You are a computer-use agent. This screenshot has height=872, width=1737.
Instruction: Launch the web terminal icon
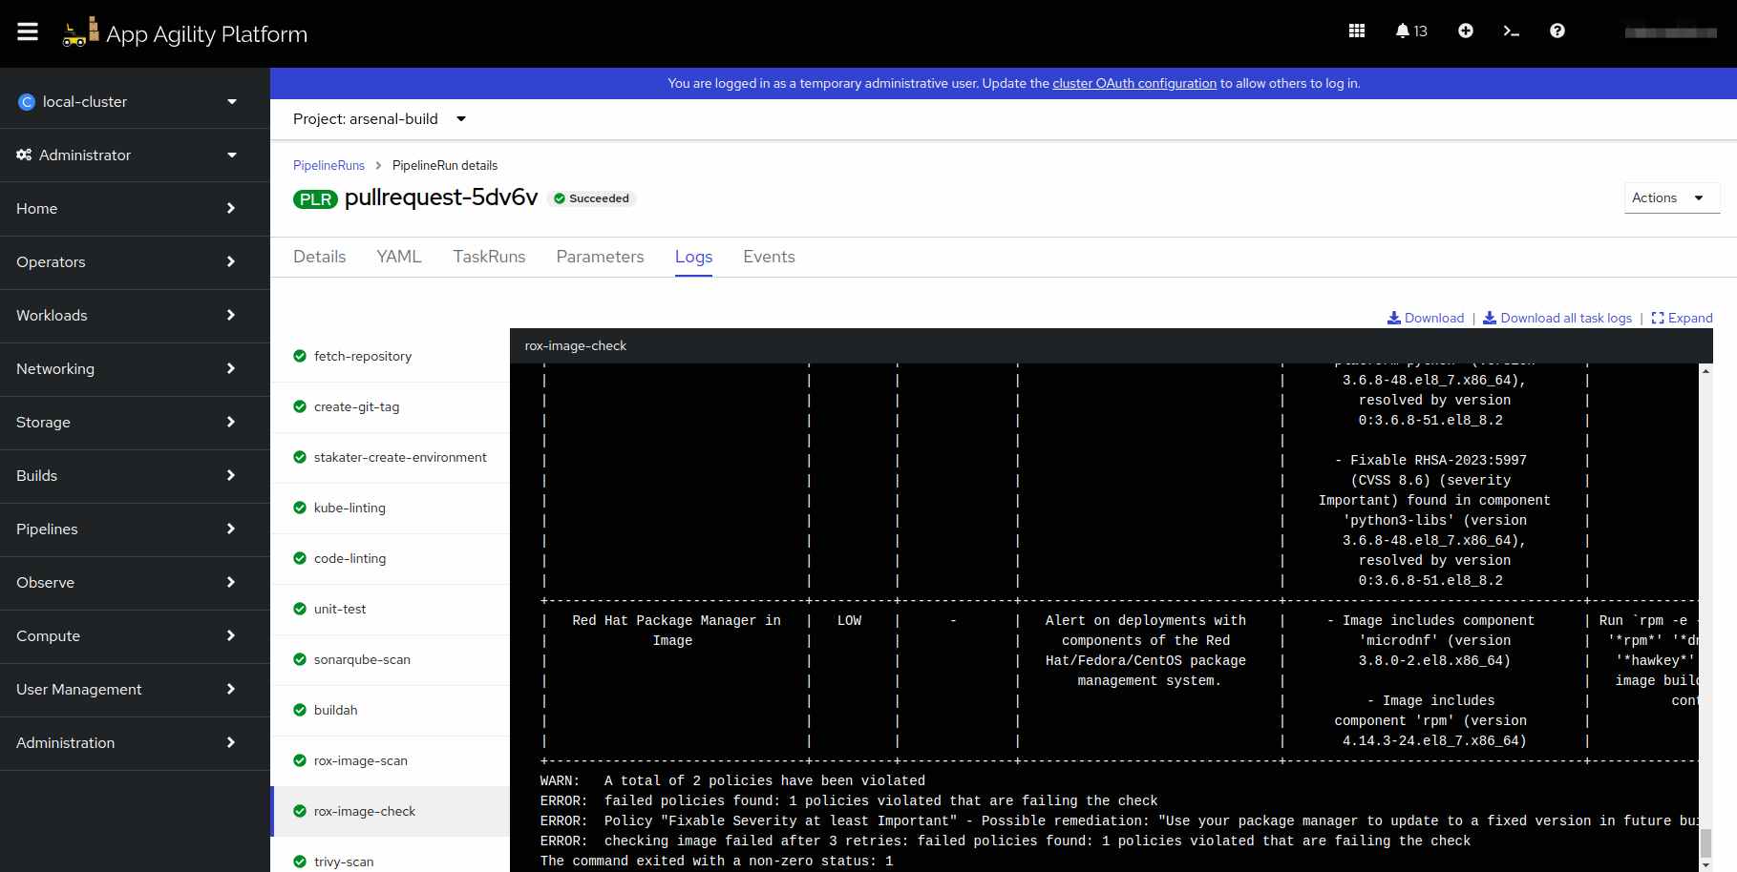[1512, 31]
